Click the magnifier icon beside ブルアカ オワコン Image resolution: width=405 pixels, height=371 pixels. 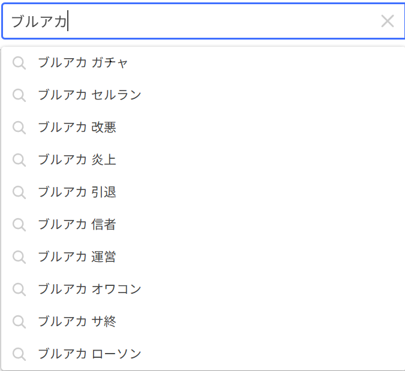(x=19, y=289)
